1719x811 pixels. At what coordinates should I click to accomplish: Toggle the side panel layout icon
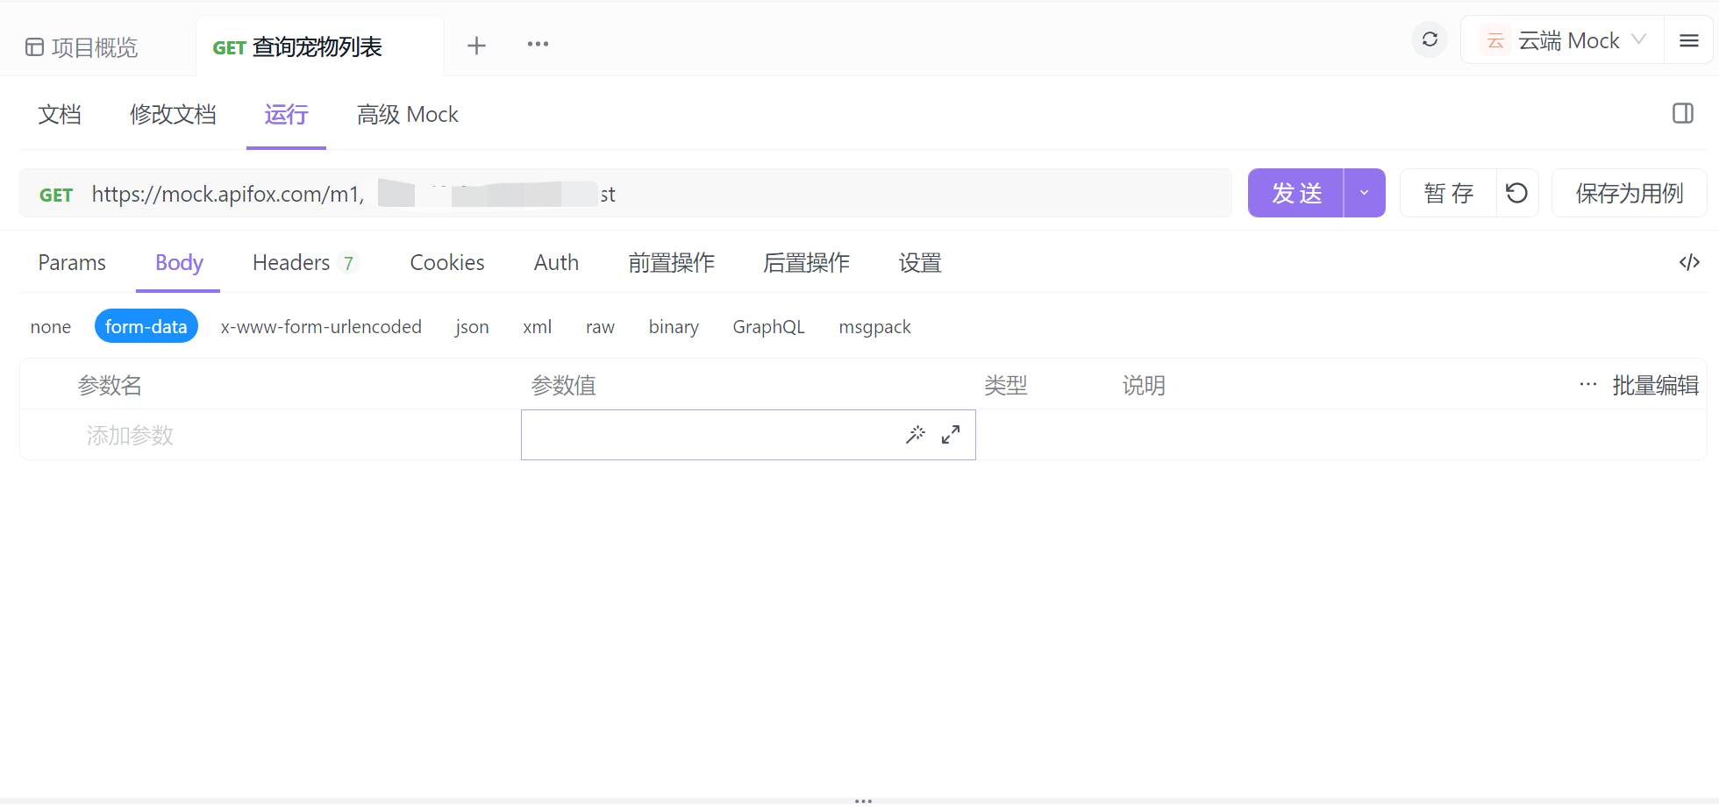pos(1683,114)
